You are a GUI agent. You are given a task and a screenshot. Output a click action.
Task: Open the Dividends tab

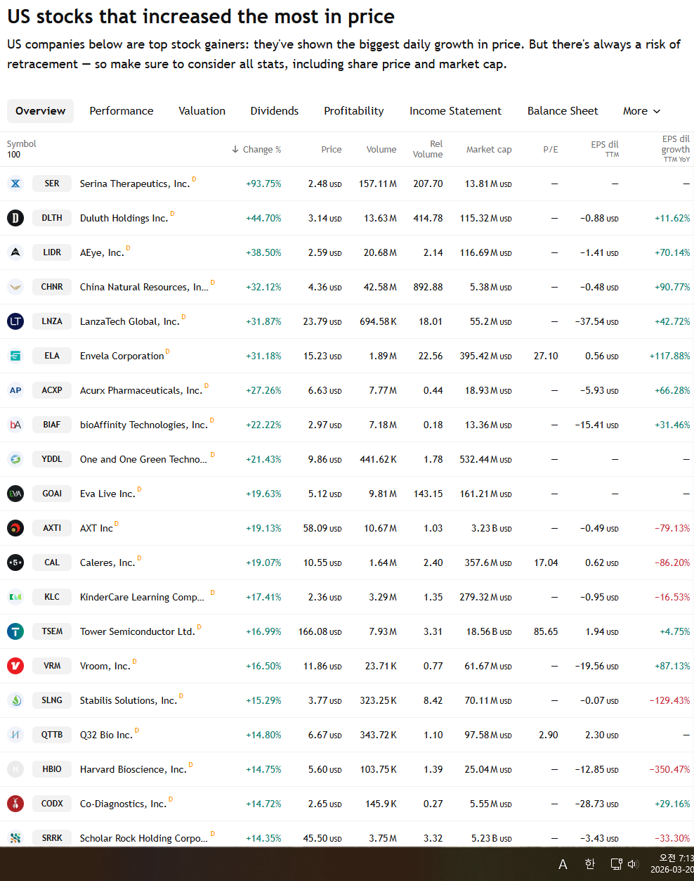[x=275, y=111]
